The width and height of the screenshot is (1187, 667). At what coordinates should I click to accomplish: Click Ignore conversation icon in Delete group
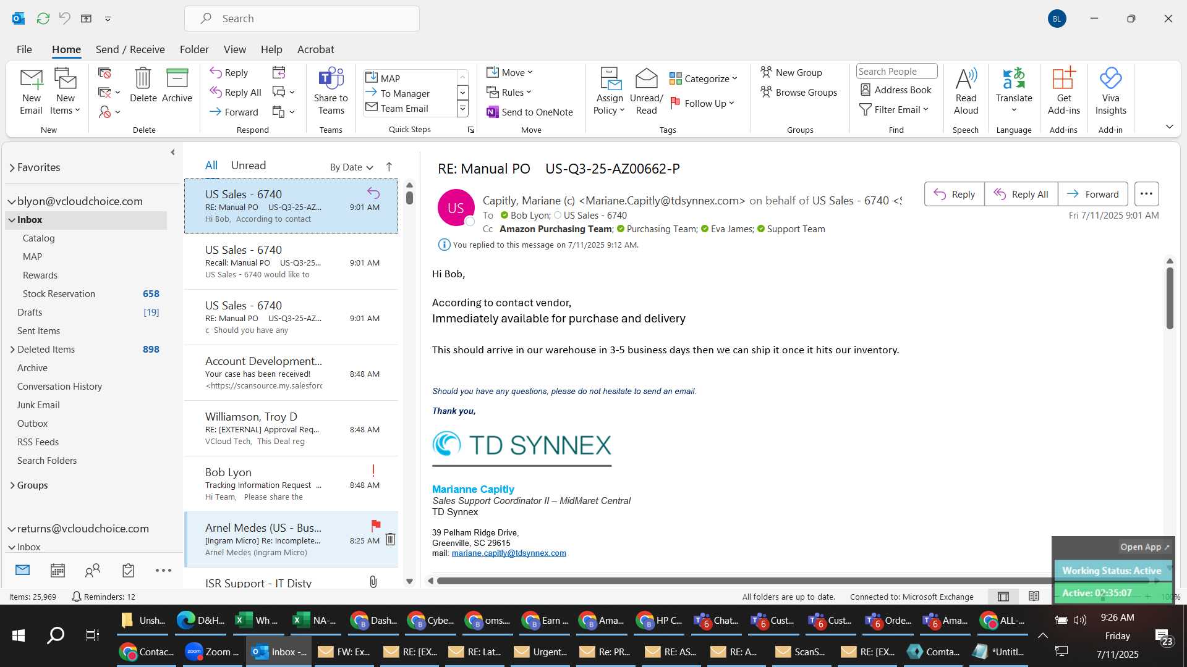coord(104,73)
